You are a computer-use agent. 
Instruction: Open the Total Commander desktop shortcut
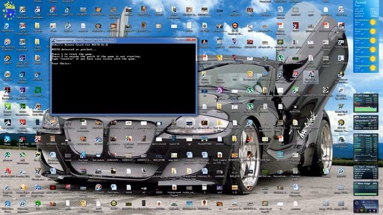(37, 12)
